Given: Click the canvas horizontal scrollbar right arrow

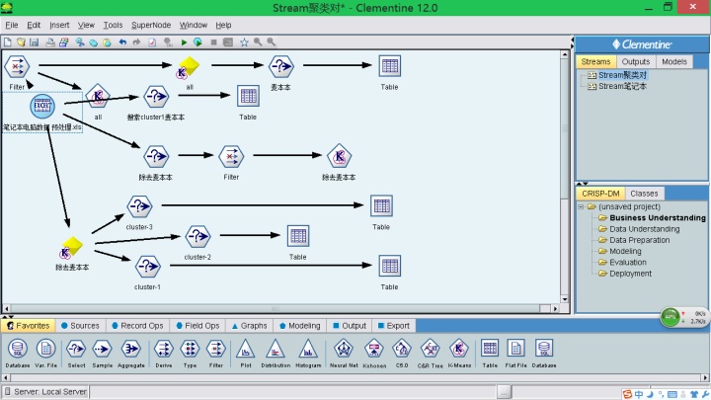Looking at the screenshot, I should pyautogui.click(x=555, y=308).
